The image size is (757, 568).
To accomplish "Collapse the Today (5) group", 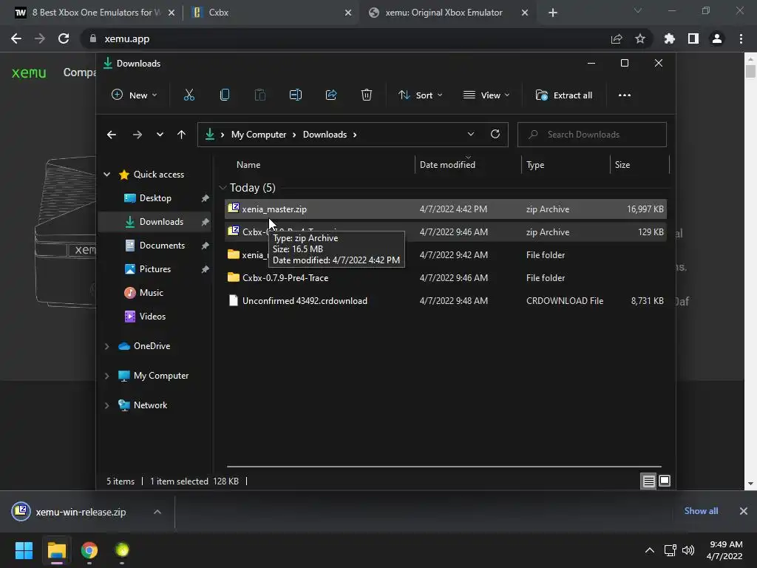I will tap(223, 187).
